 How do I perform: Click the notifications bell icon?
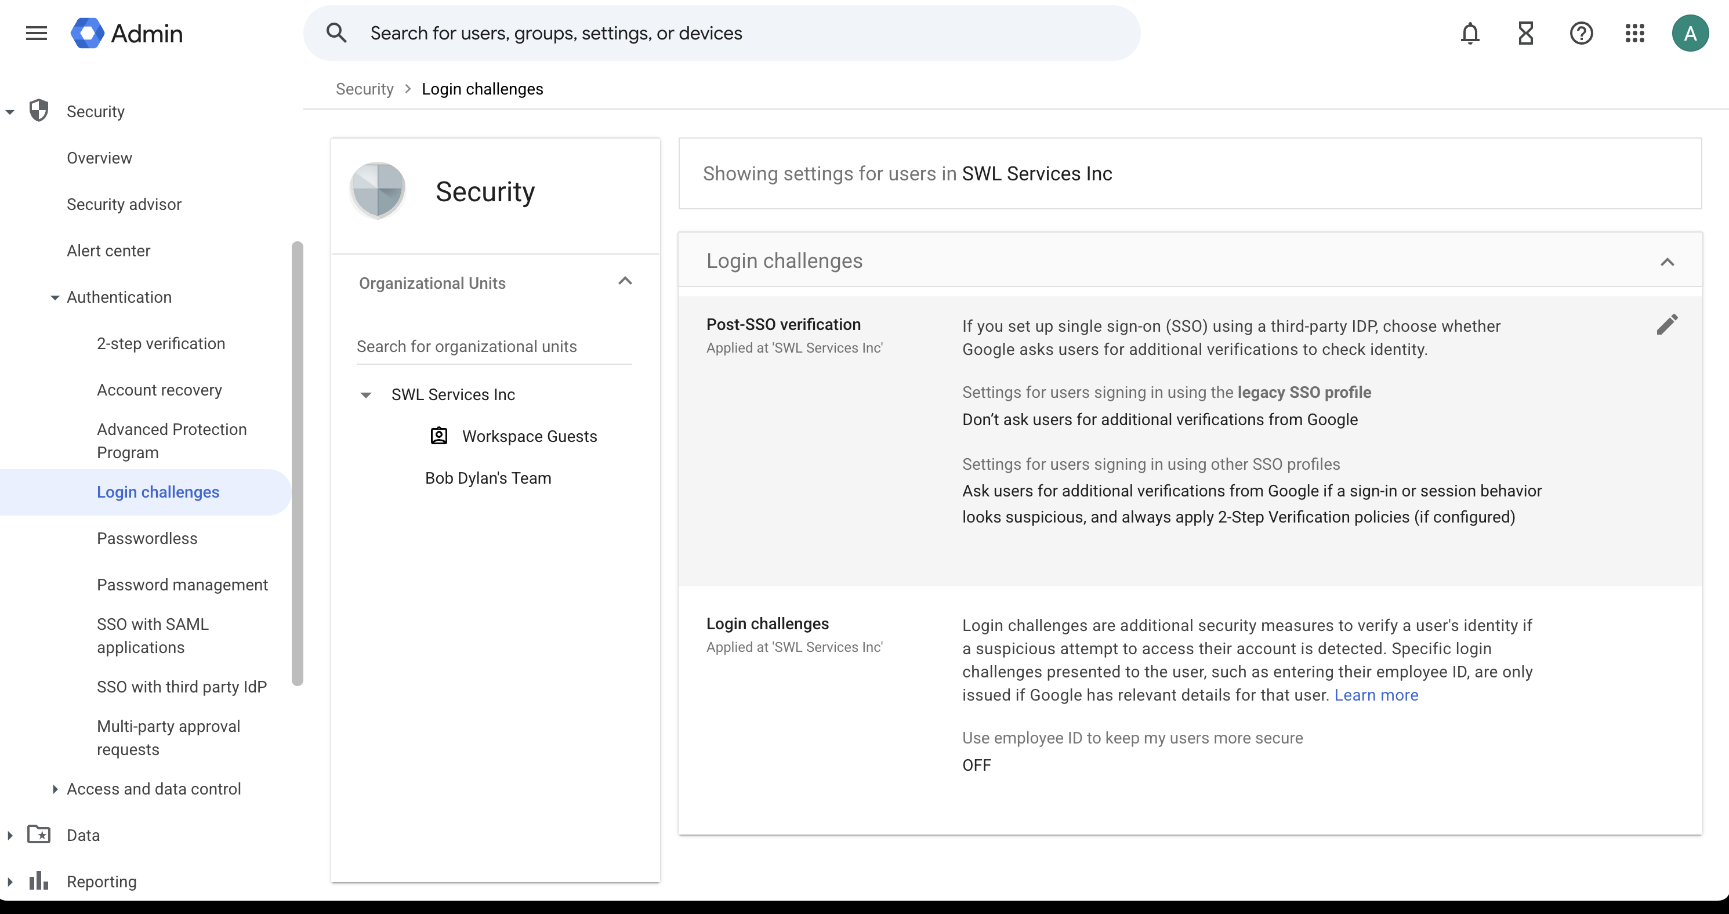(x=1470, y=33)
